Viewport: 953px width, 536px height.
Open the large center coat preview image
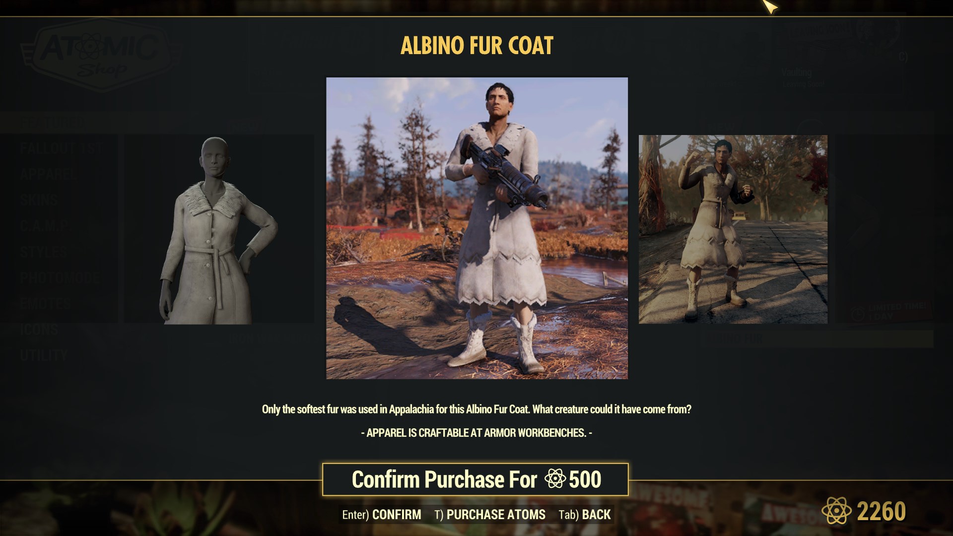click(x=477, y=228)
